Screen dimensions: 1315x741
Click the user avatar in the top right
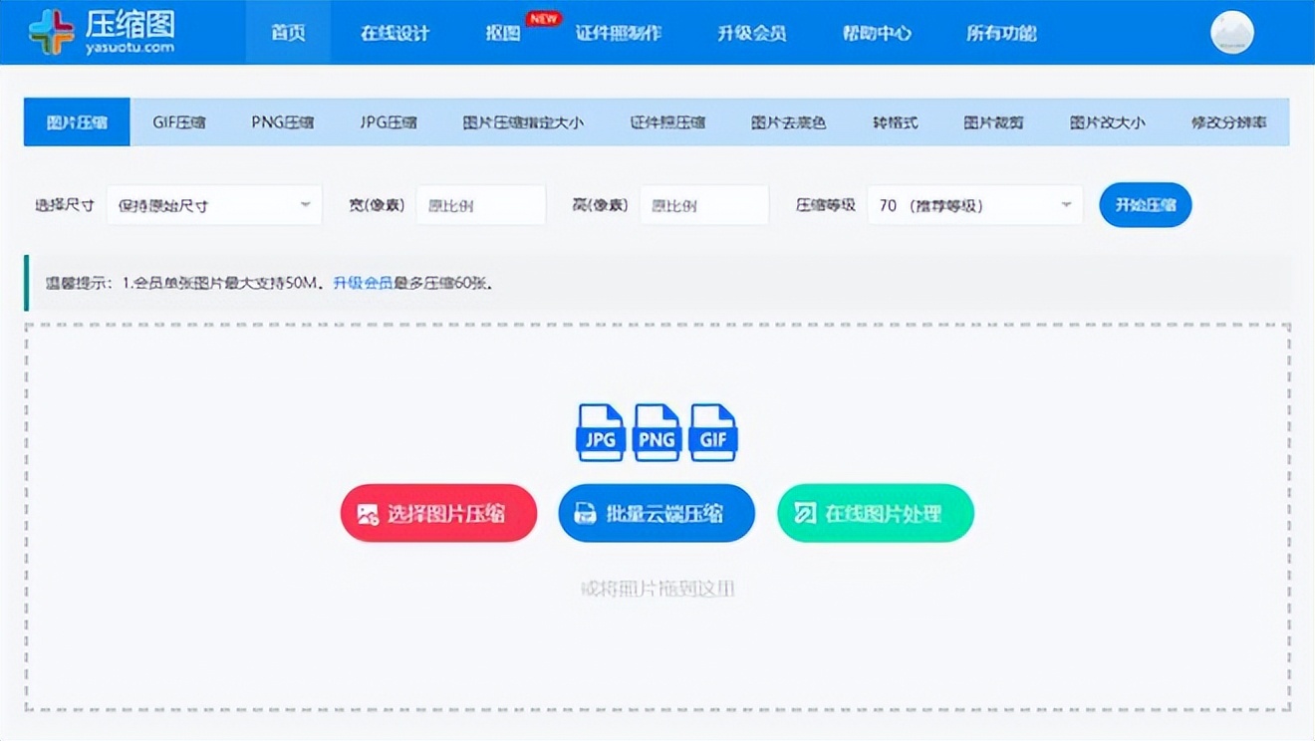click(1231, 31)
